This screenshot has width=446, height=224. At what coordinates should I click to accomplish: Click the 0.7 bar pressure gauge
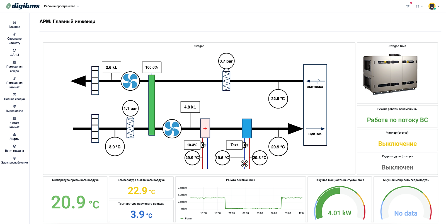pyautogui.click(x=226, y=61)
